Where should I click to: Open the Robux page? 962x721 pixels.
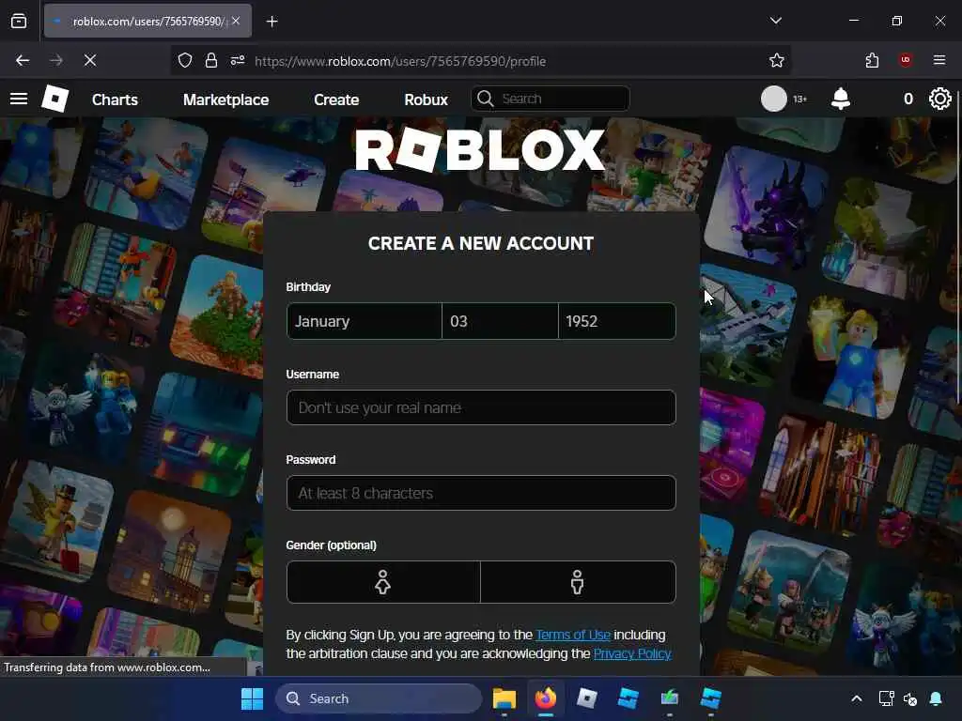pyautogui.click(x=426, y=100)
